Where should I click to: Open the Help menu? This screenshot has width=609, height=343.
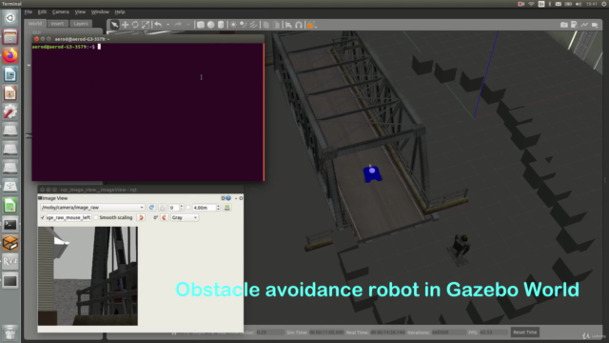tap(120, 12)
